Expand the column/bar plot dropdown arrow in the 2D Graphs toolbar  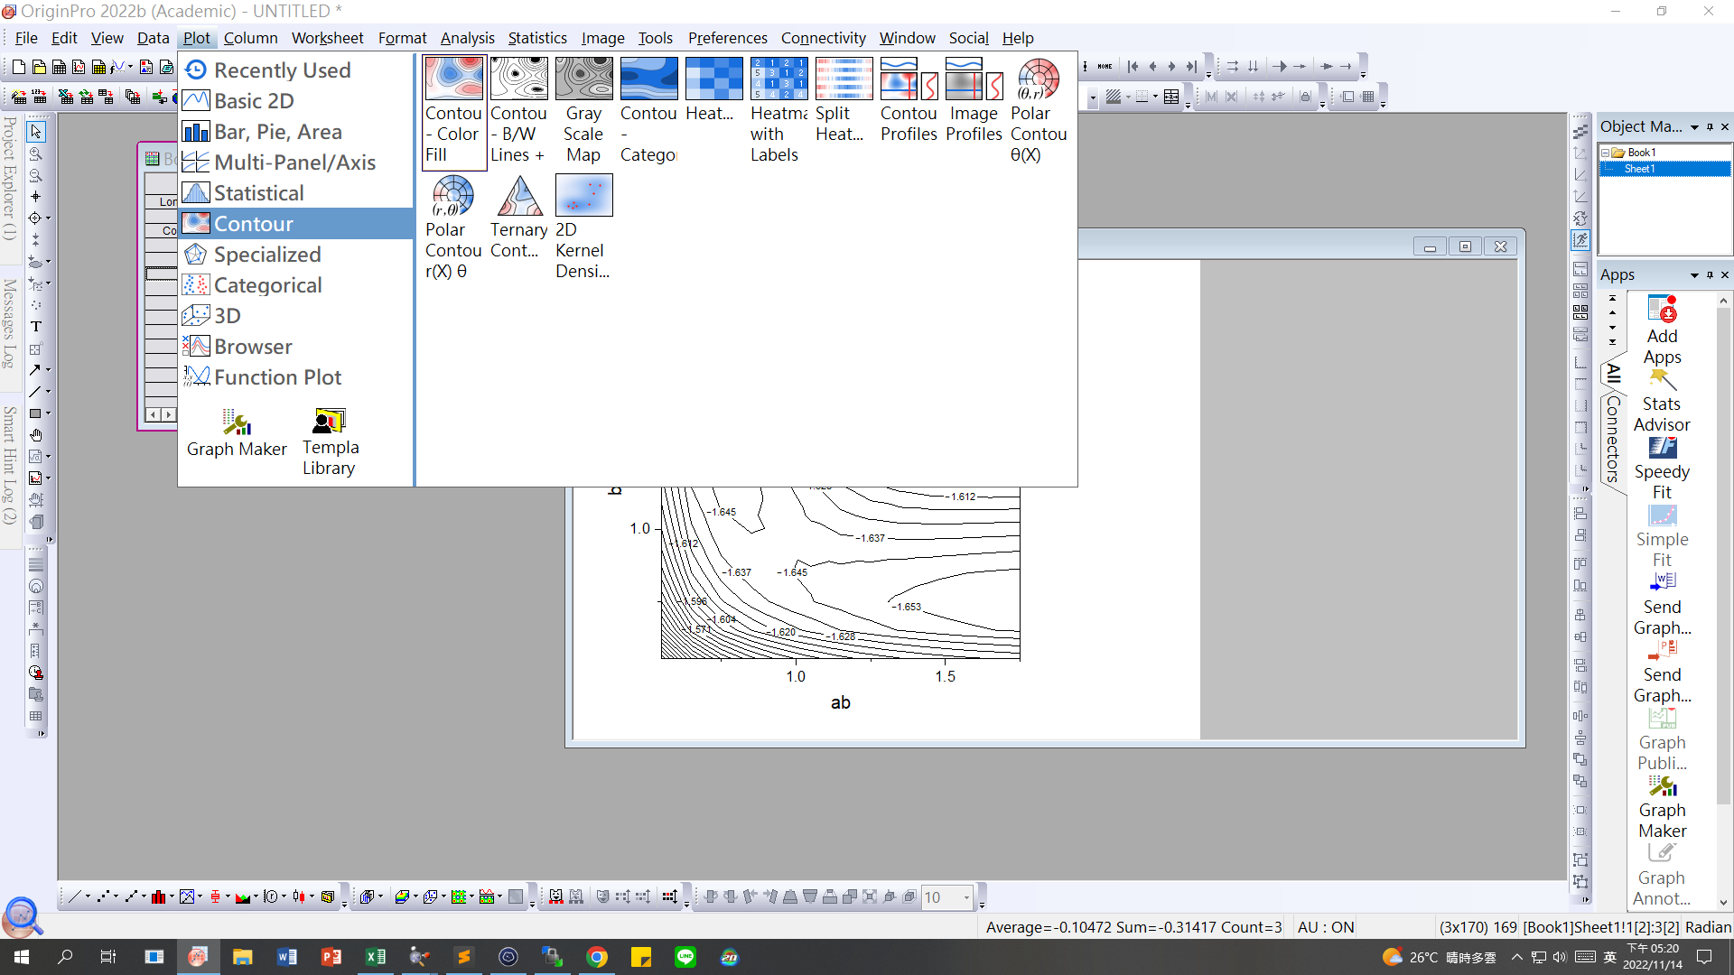172,897
